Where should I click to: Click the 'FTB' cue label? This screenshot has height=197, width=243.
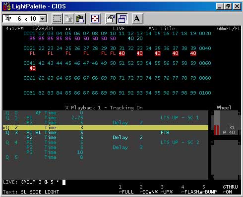165,133
